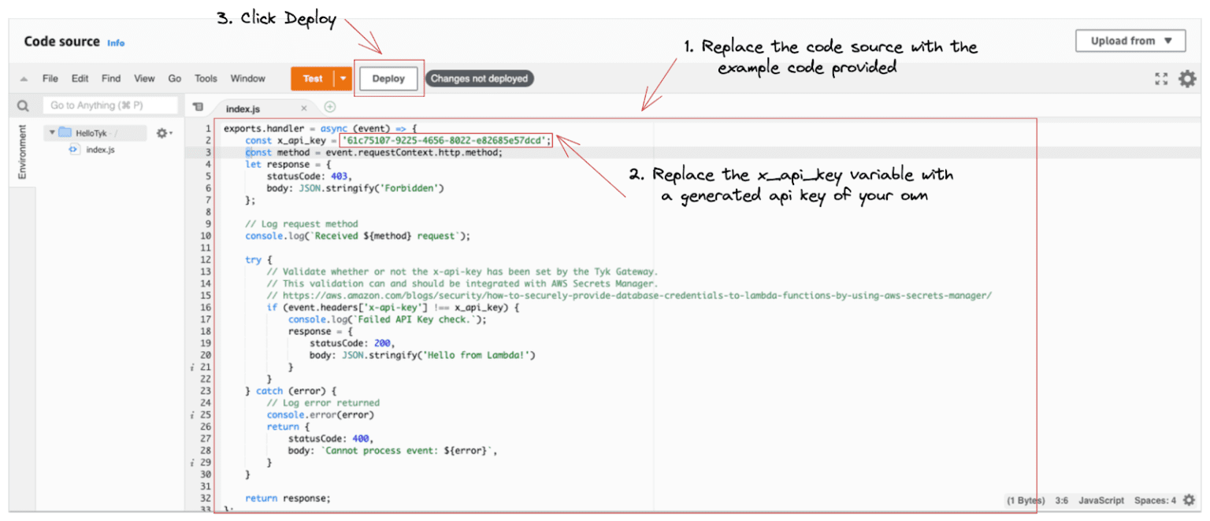Screen dimensions: 1210x521
Task: Open editor preferences via top-right gear
Action: (x=1189, y=79)
